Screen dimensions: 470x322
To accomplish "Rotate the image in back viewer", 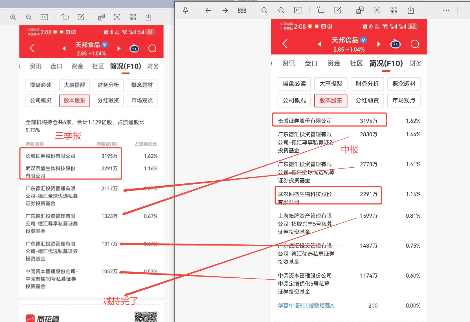I will click(65, 17).
